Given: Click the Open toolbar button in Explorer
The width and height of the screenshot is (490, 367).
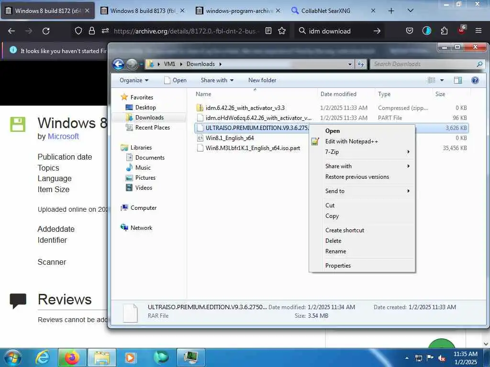Looking at the screenshot, I should pos(175,80).
